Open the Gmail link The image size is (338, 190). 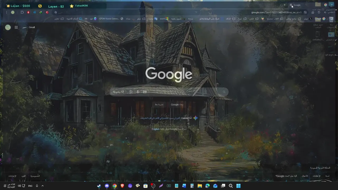[x=32, y=27]
